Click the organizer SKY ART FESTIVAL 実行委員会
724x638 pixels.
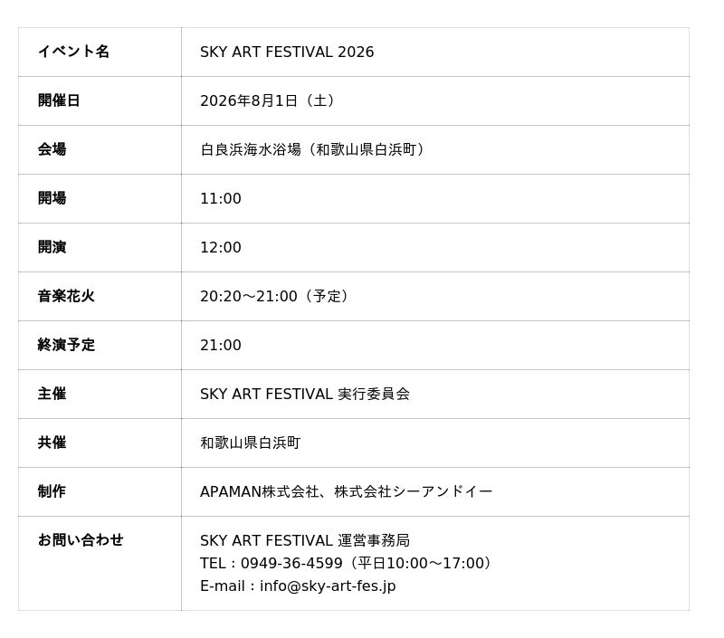tap(305, 395)
